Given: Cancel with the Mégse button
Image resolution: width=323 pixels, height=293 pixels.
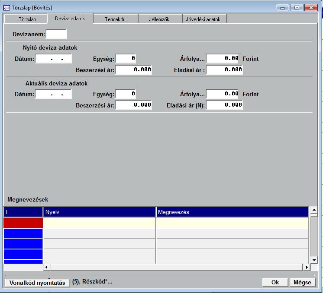Looking at the screenshot, I should [302, 282].
